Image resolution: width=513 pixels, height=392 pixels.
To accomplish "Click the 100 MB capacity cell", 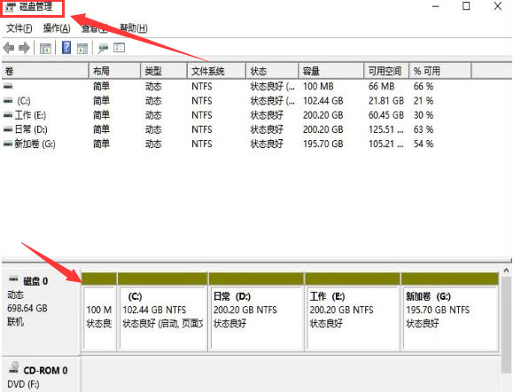I will pyautogui.click(x=318, y=86).
